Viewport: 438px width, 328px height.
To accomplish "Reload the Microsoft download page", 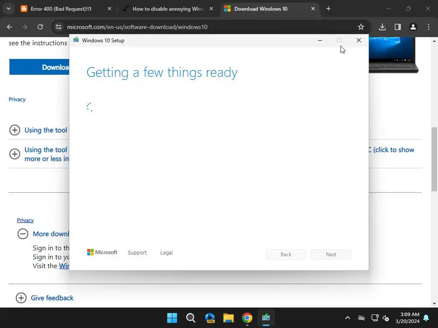I will click(40, 27).
